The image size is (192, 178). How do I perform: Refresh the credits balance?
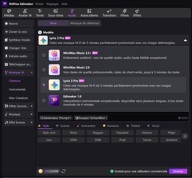point(64,171)
